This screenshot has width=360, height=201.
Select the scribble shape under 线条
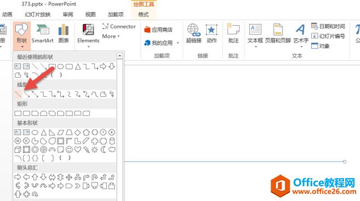tap(112, 94)
